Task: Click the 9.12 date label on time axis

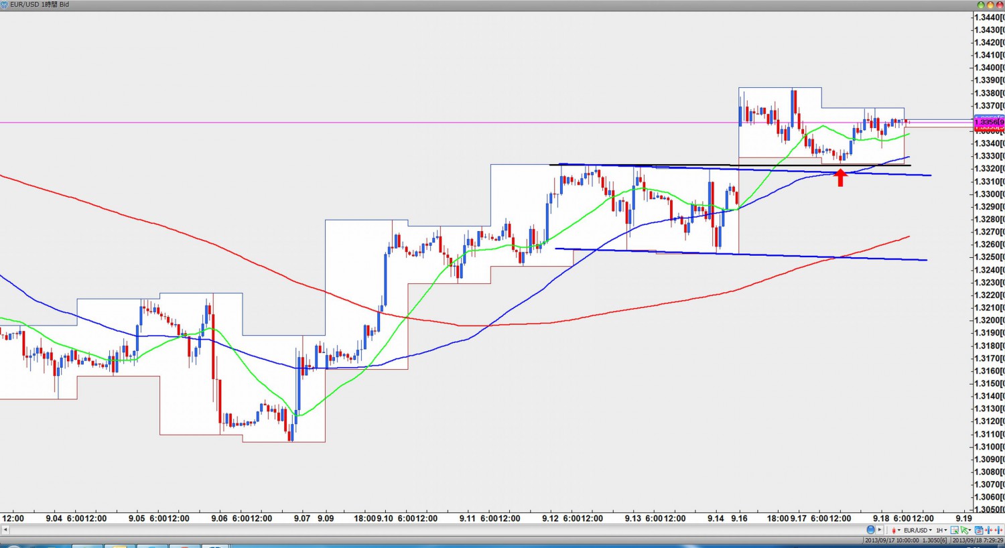Action: pos(550,519)
